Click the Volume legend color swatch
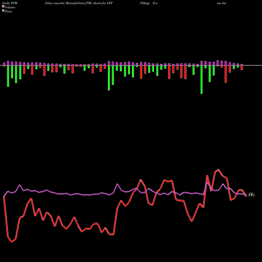The width and height of the screenshot is (262, 262). click(3, 7)
